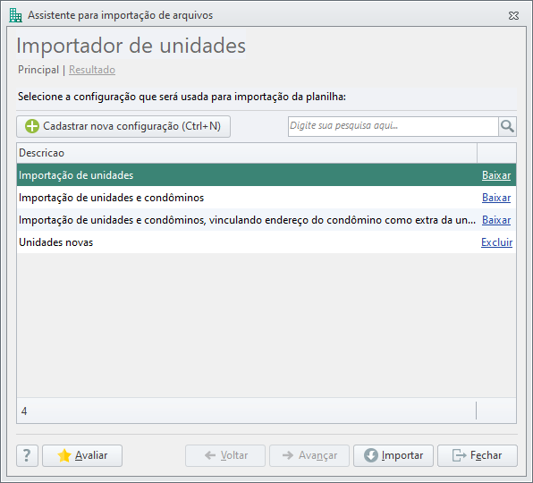The width and height of the screenshot is (533, 483).
Task: Click the Descricao column header
Action: pyautogui.click(x=247, y=153)
